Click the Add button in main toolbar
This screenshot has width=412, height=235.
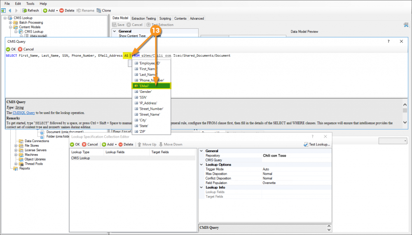[x=49, y=11]
